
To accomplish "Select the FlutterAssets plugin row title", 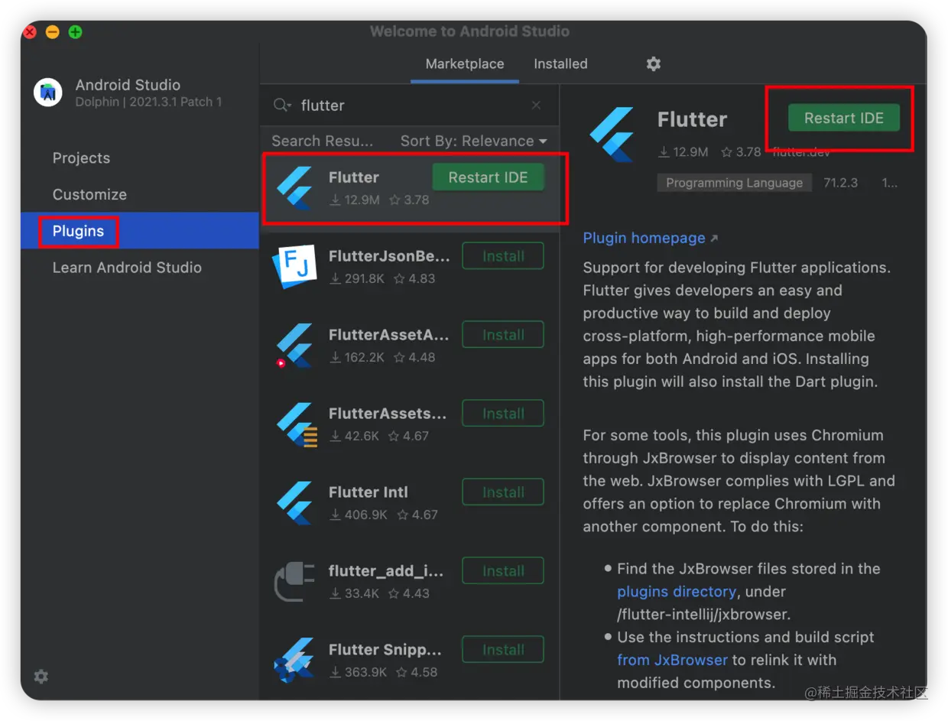I will point(388,414).
